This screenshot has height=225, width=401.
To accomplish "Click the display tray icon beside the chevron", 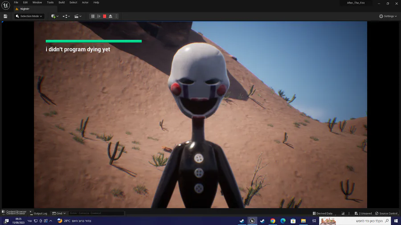I will pos(46,221).
